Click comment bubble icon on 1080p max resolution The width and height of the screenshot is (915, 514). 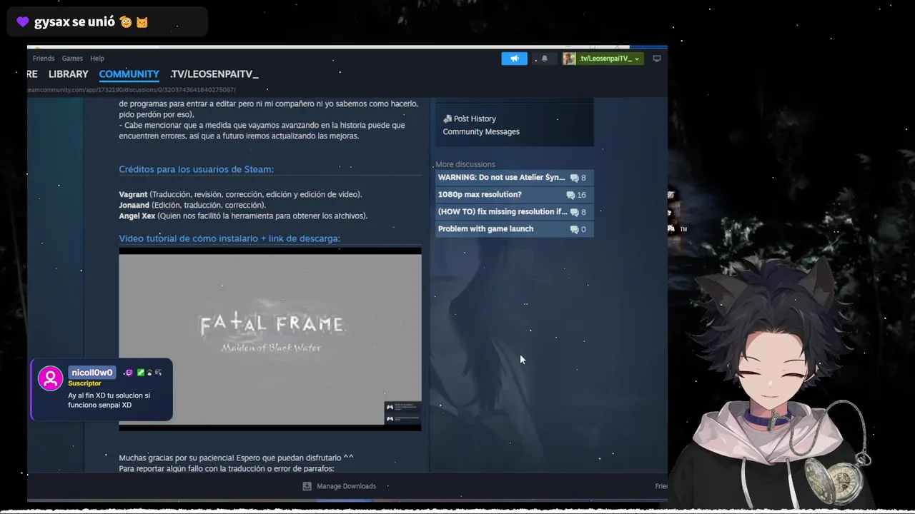(x=570, y=195)
